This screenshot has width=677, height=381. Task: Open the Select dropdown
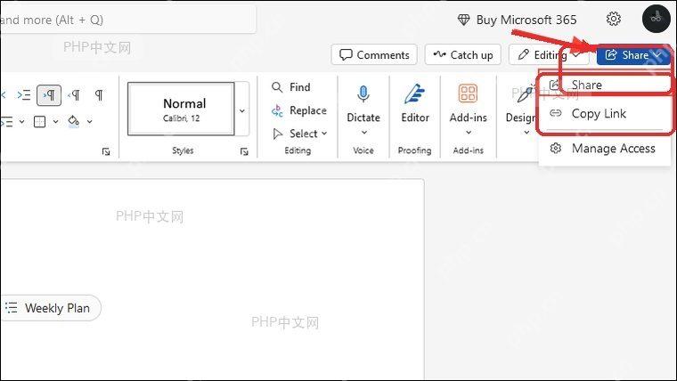(299, 134)
